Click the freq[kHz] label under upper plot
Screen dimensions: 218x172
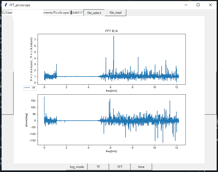coord(111,91)
